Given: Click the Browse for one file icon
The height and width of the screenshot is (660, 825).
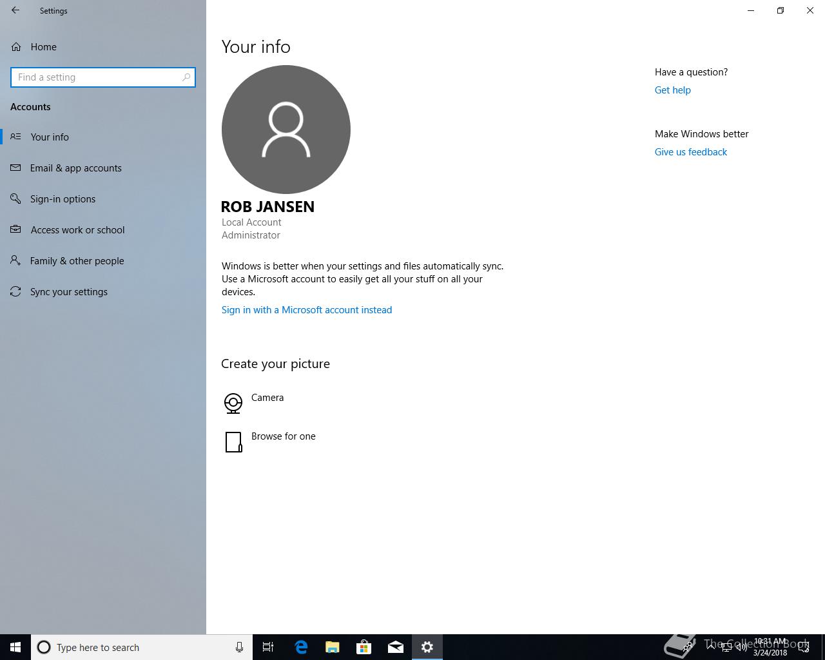Looking at the screenshot, I should click(x=233, y=442).
